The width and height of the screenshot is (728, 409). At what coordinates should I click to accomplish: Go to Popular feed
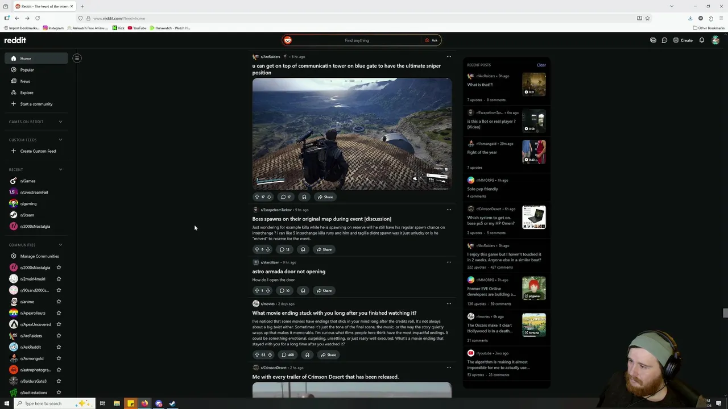[36, 70]
